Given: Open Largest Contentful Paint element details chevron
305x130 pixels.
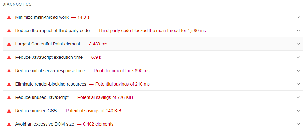Looking at the screenshot, I should 298,44.
